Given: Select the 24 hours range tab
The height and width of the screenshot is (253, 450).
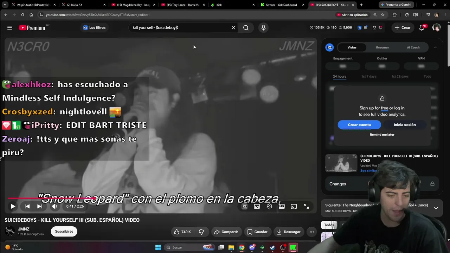Looking at the screenshot, I should [x=340, y=77].
